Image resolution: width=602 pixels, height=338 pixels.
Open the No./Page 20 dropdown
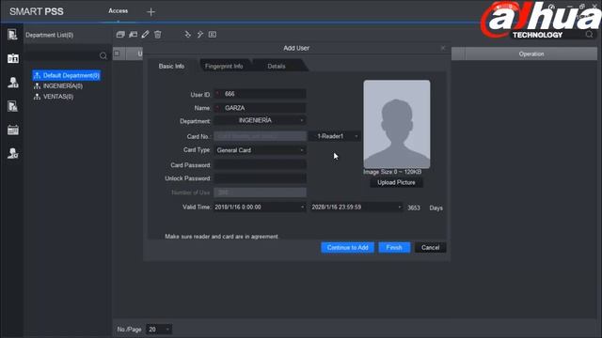tap(159, 330)
